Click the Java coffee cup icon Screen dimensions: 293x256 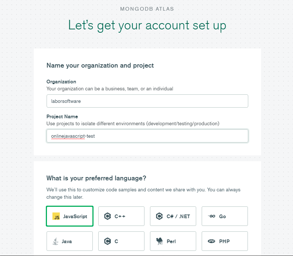[55, 241]
